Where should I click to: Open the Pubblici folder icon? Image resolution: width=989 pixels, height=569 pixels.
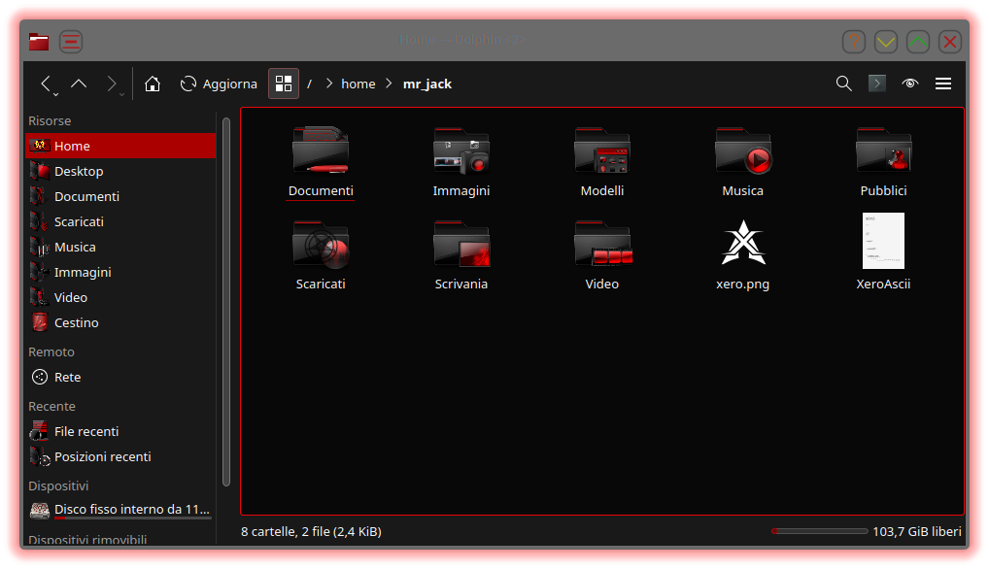883,151
